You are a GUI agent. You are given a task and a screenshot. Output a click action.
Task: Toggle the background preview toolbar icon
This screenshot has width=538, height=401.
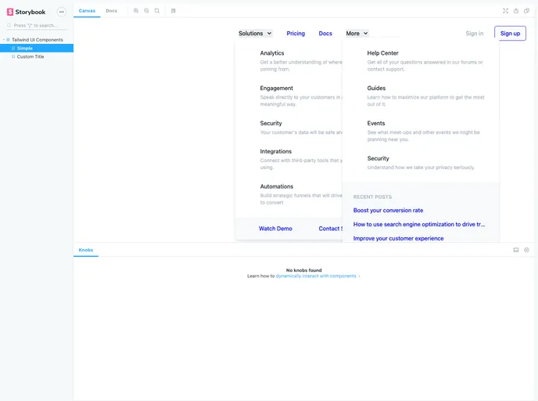(173, 11)
